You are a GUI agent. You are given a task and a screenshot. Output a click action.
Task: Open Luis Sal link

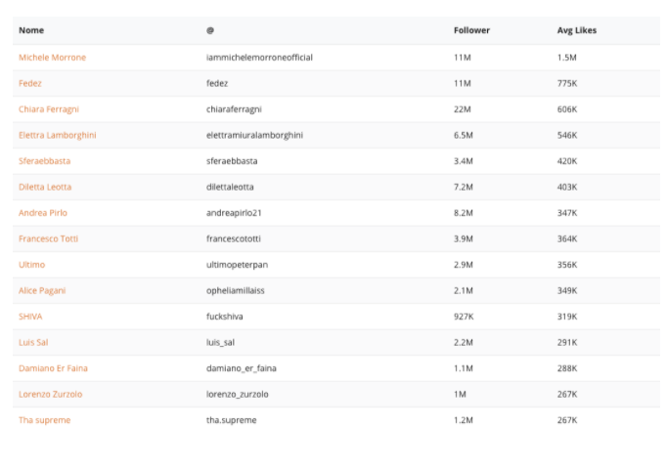[33, 343]
